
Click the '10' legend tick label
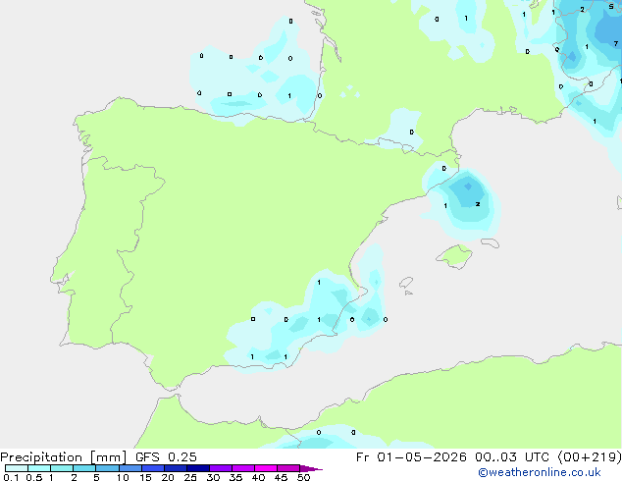pyautogui.click(x=123, y=477)
